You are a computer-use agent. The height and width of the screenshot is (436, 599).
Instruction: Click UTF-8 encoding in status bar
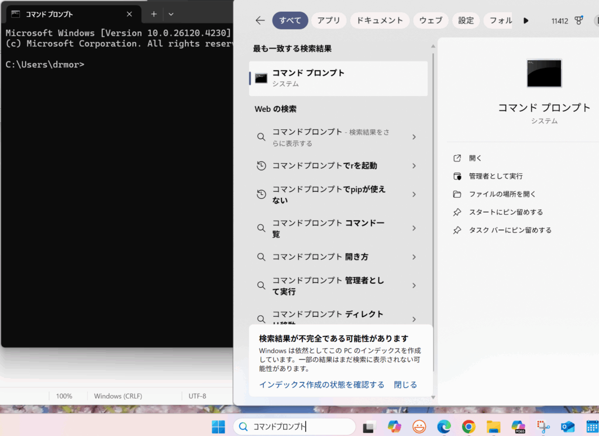(197, 396)
